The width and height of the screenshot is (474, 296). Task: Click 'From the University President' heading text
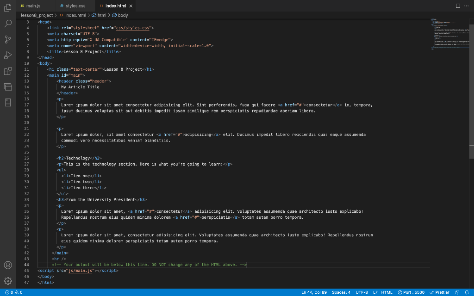point(100,200)
